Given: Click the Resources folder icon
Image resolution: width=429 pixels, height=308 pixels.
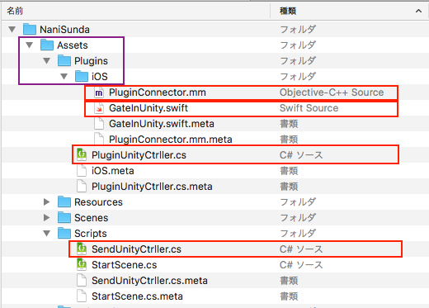Looking at the screenshot, I should (x=64, y=201).
